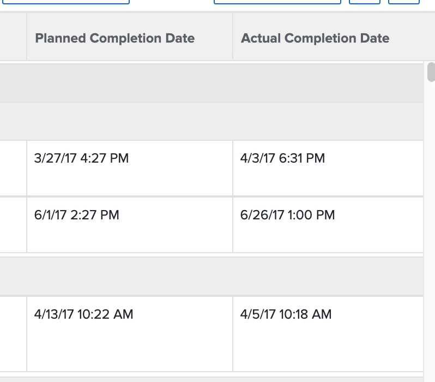Collapse the dark gray top group row
Screen dimensions: 435x382
pos(212,83)
